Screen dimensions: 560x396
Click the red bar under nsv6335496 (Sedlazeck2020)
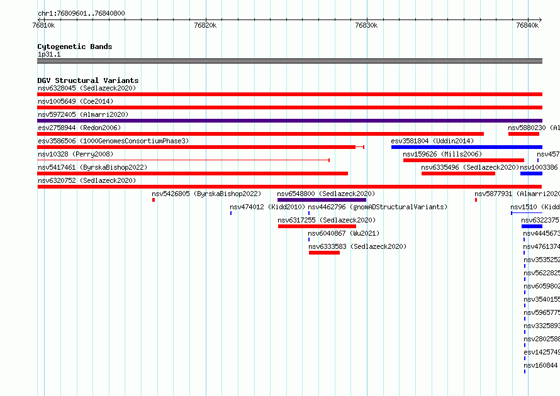click(458, 173)
